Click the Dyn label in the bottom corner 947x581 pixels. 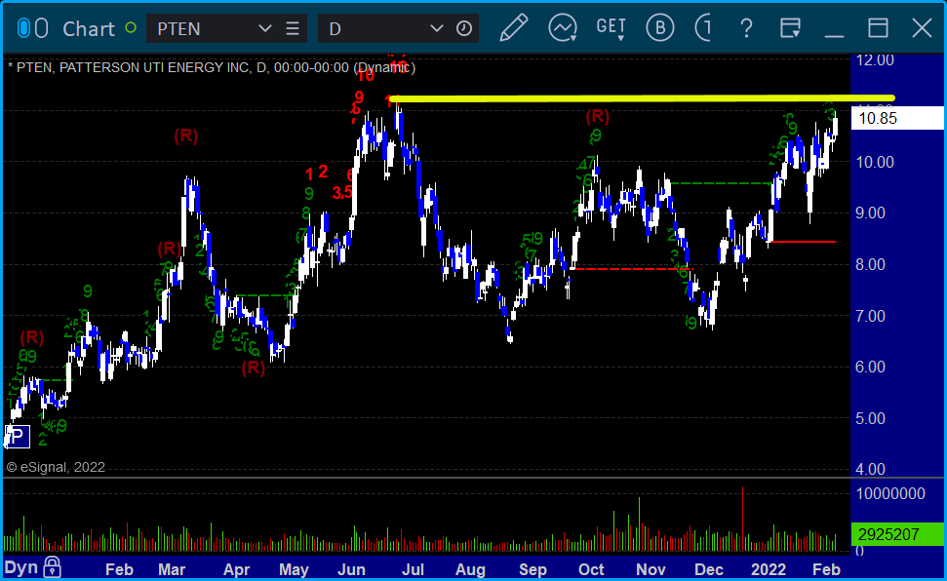tap(21, 567)
